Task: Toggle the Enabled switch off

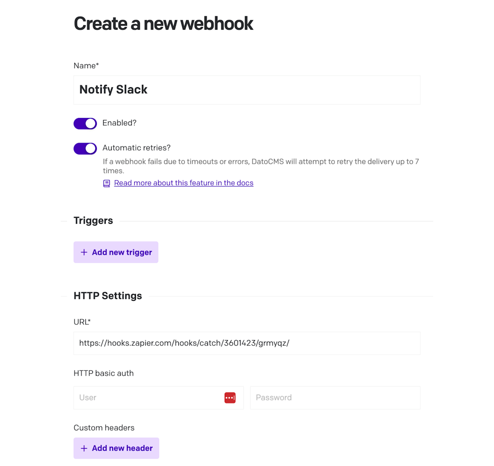Action: tap(85, 123)
